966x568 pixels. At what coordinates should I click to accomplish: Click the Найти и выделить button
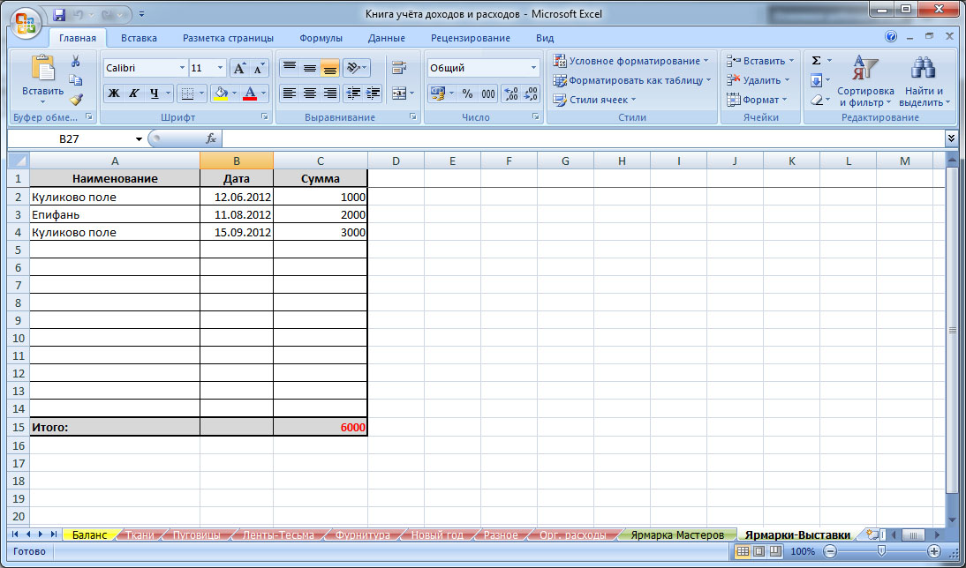[924, 81]
